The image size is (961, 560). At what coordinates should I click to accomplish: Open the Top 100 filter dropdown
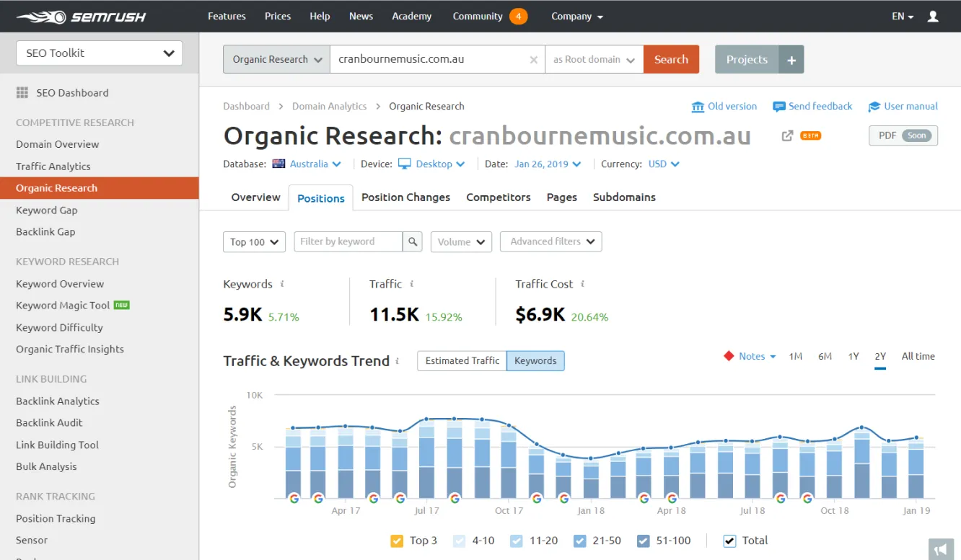(x=254, y=242)
